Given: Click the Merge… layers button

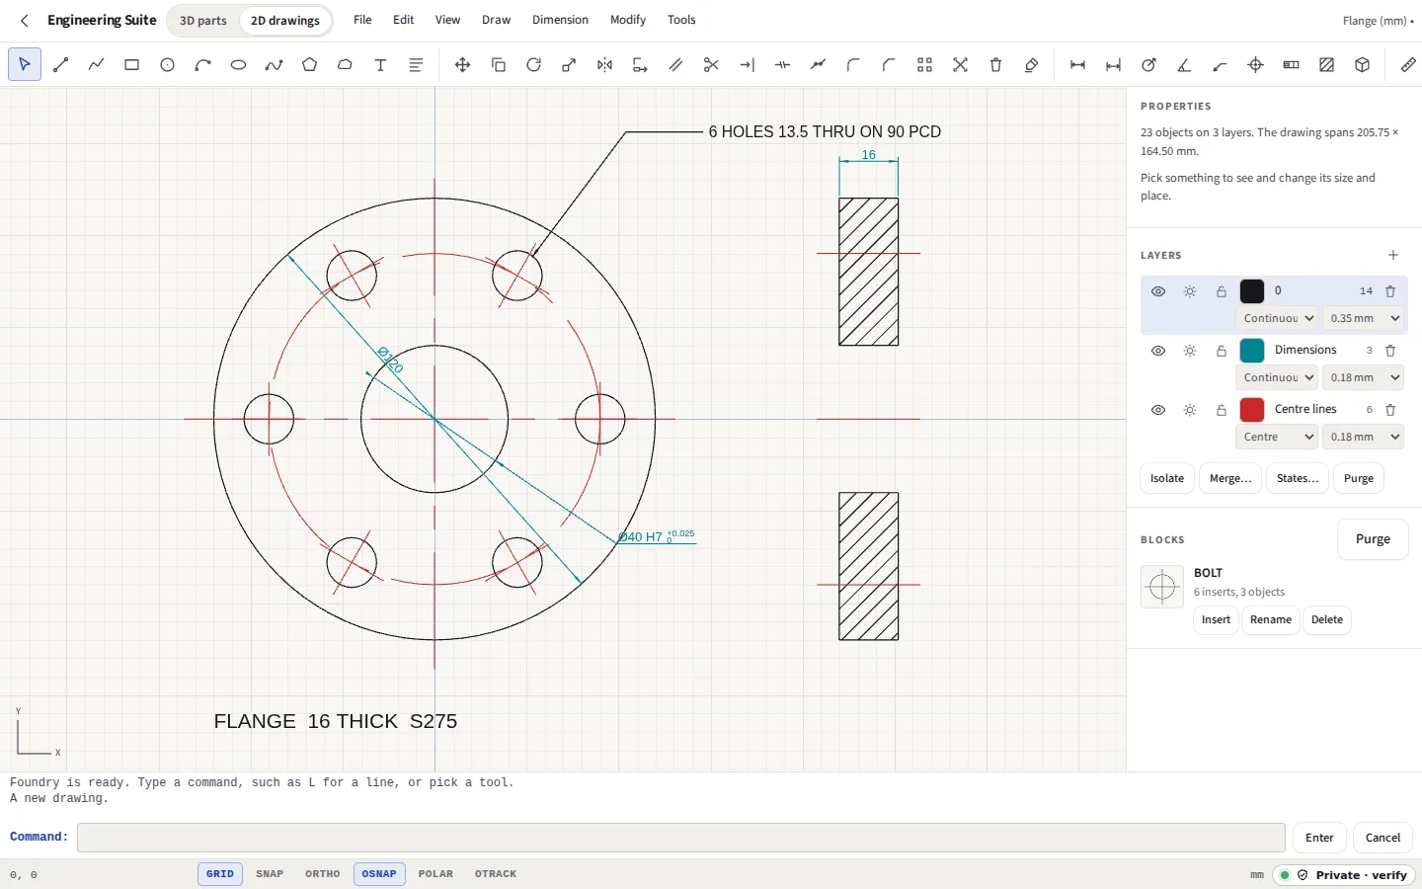Looking at the screenshot, I should [x=1230, y=478].
